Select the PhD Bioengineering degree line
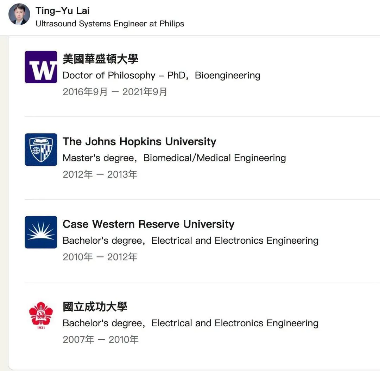Image resolution: width=380 pixels, height=371 pixels. pos(161,75)
